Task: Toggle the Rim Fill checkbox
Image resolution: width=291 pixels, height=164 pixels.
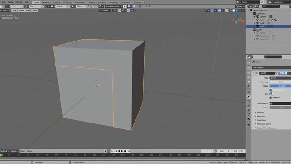Action: point(271,94)
